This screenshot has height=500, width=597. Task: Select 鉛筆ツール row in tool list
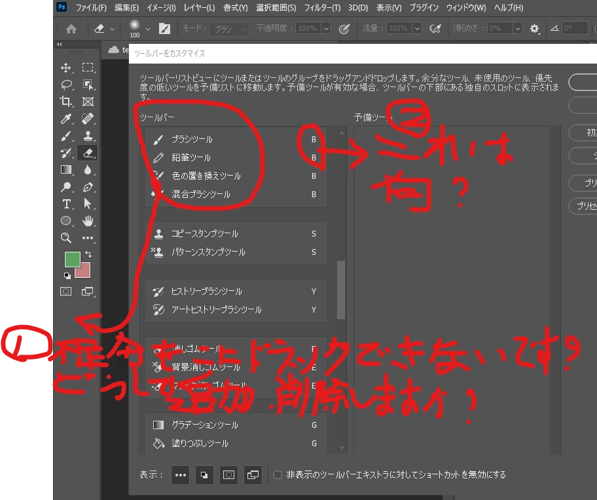point(236,157)
